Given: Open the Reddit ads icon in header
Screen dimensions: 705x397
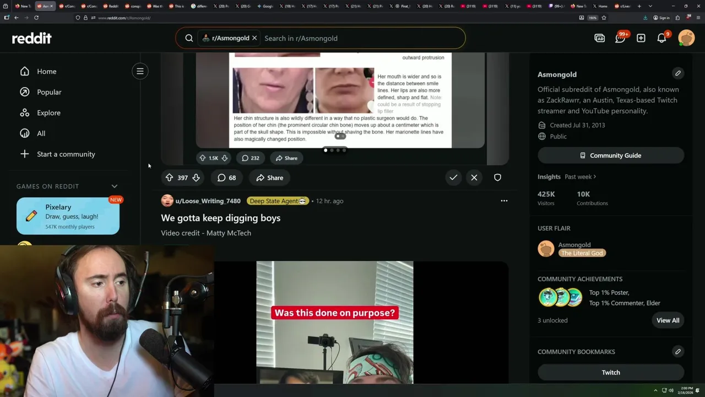Looking at the screenshot, I should pyautogui.click(x=600, y=38).
